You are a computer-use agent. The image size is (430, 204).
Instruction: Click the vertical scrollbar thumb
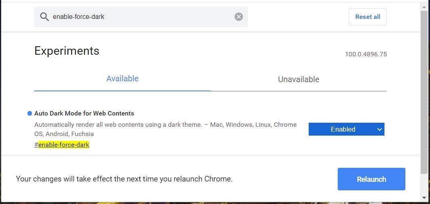tap(424, 93)
